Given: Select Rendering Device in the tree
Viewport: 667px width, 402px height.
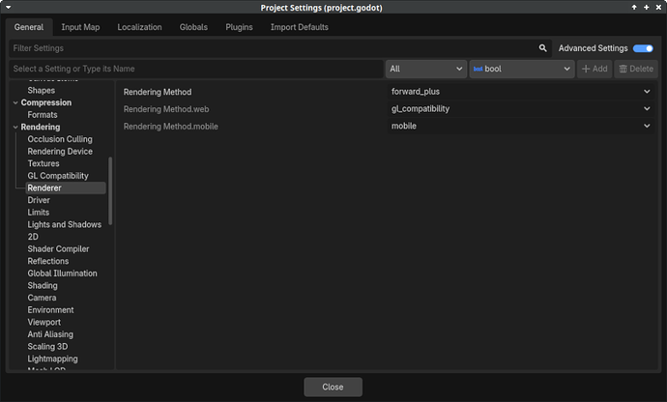Looking at the screenshot, I should point(60,152).
